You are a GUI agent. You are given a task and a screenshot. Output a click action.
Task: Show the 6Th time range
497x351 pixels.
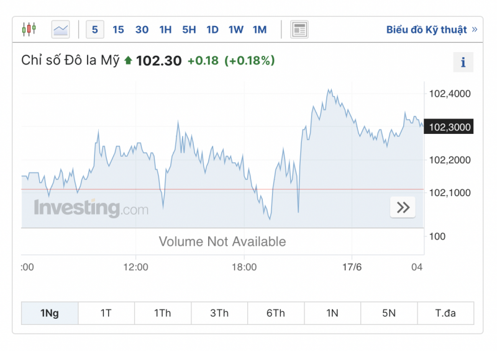pyautogui.click(x=276, y=313)
